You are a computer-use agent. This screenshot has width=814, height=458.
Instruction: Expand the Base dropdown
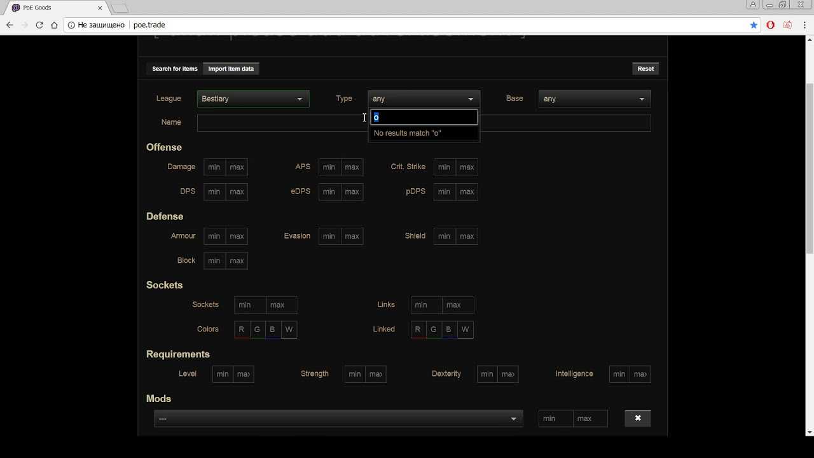[x=594, y=99]
